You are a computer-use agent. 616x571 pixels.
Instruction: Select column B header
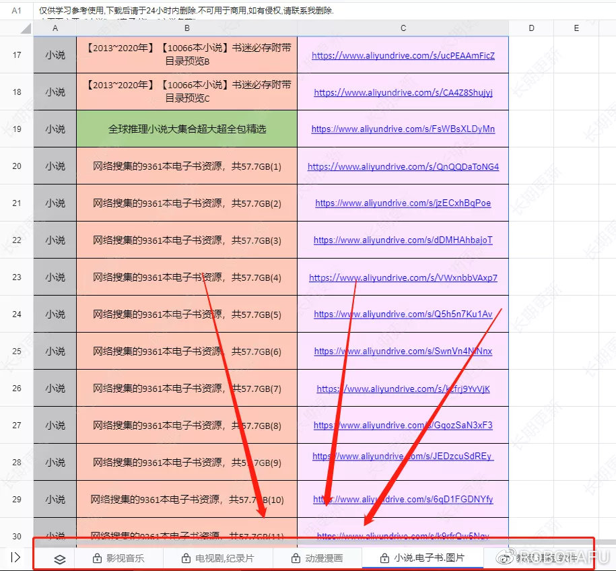click(187, 28)
